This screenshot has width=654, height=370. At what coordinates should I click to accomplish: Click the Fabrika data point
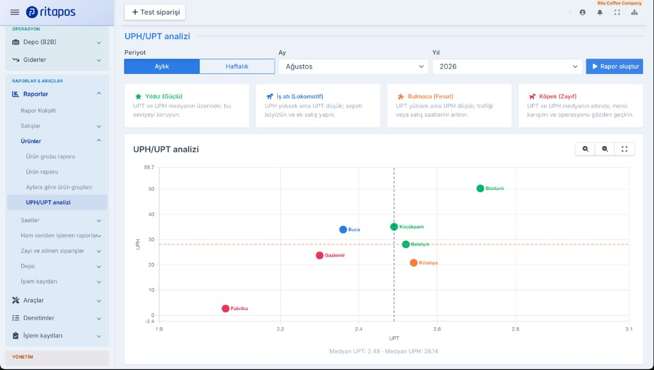click(x=225, y=309)
